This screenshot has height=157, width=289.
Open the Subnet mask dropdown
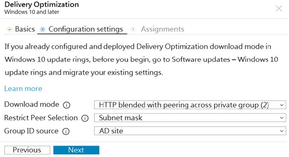pos(190,118)
